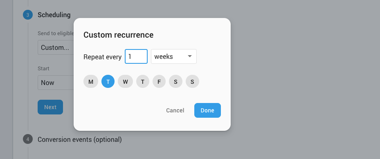This screenshot has height=159, width=380.
Task: Enable Thursday in recurrence days
Action: [142, 81]
